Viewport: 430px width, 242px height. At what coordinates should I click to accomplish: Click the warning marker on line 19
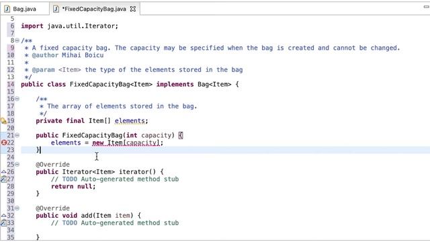(3, 121)
